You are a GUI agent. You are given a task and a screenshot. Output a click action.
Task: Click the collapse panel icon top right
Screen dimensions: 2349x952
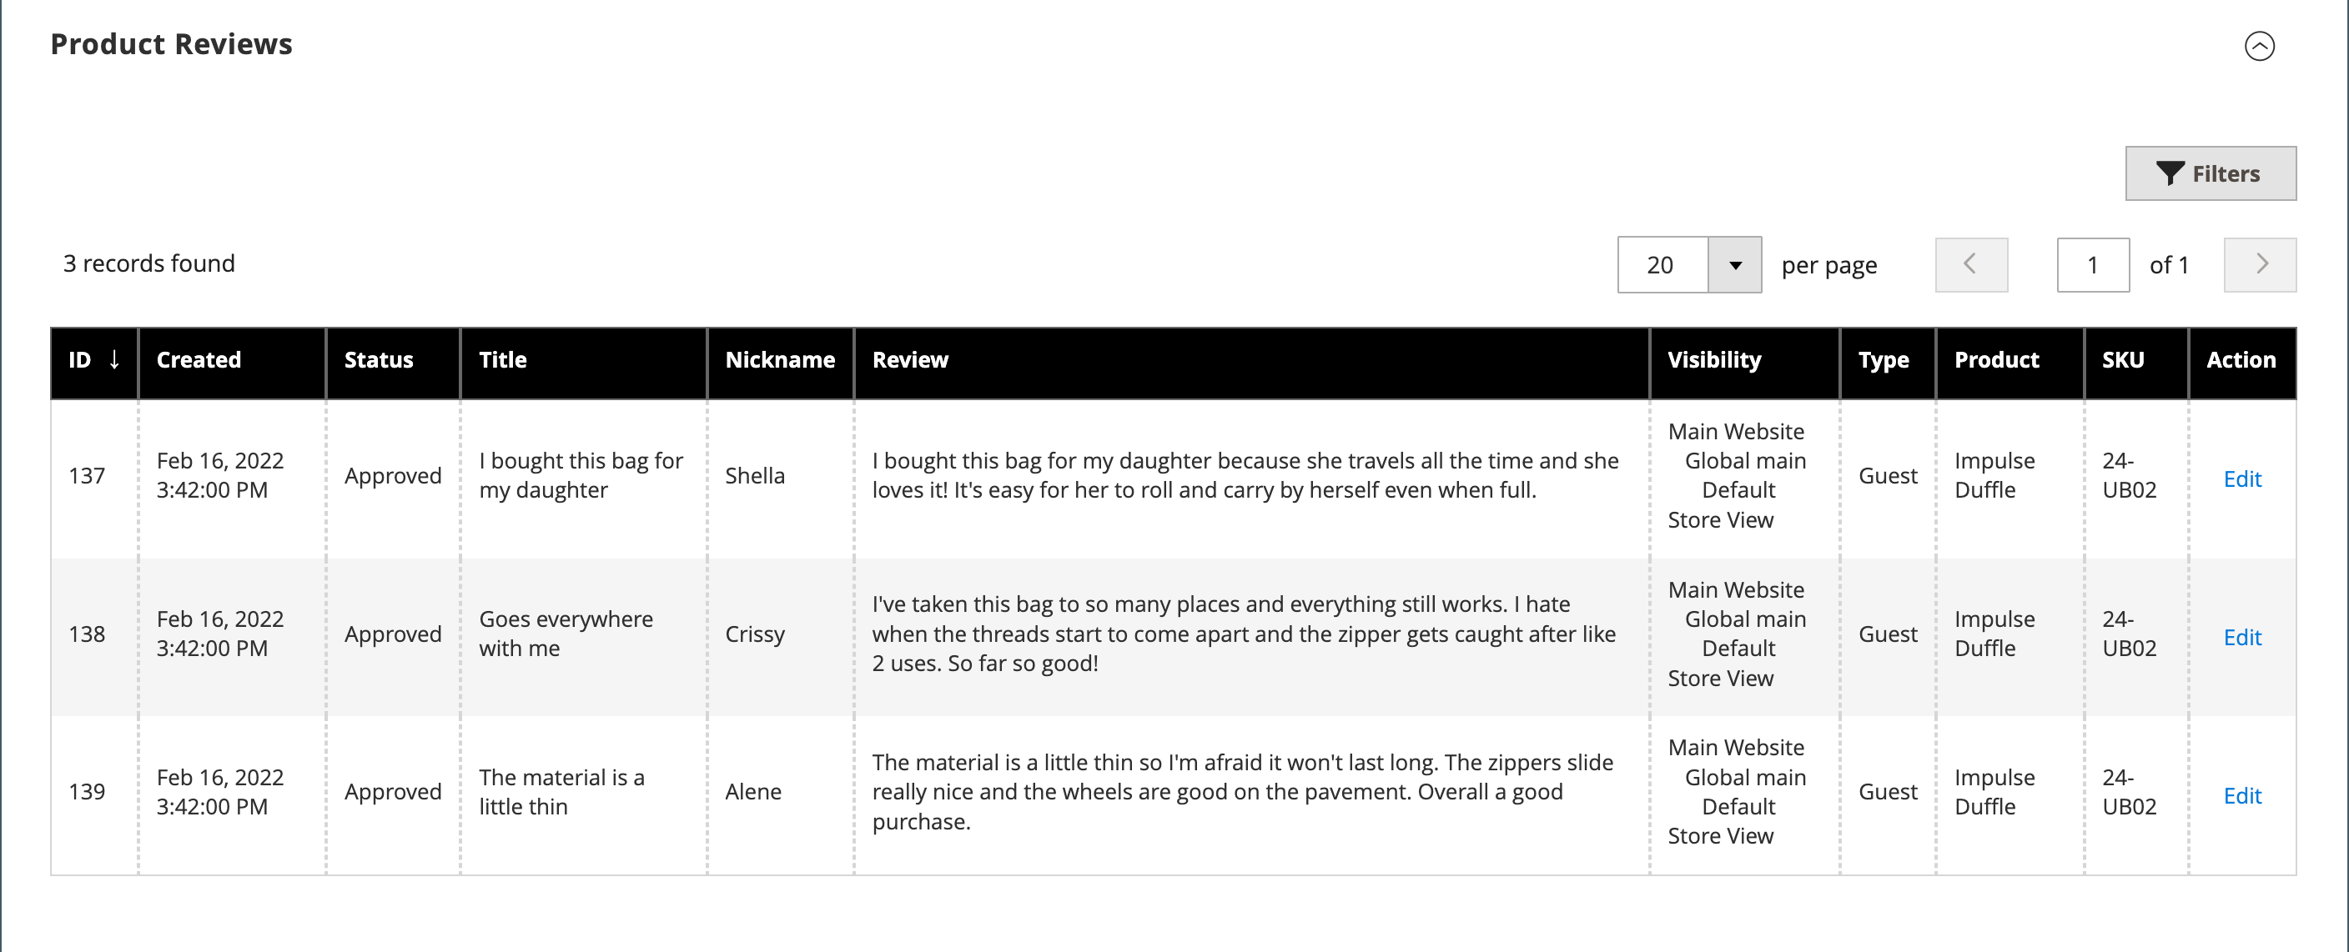tap(2261, 43)
